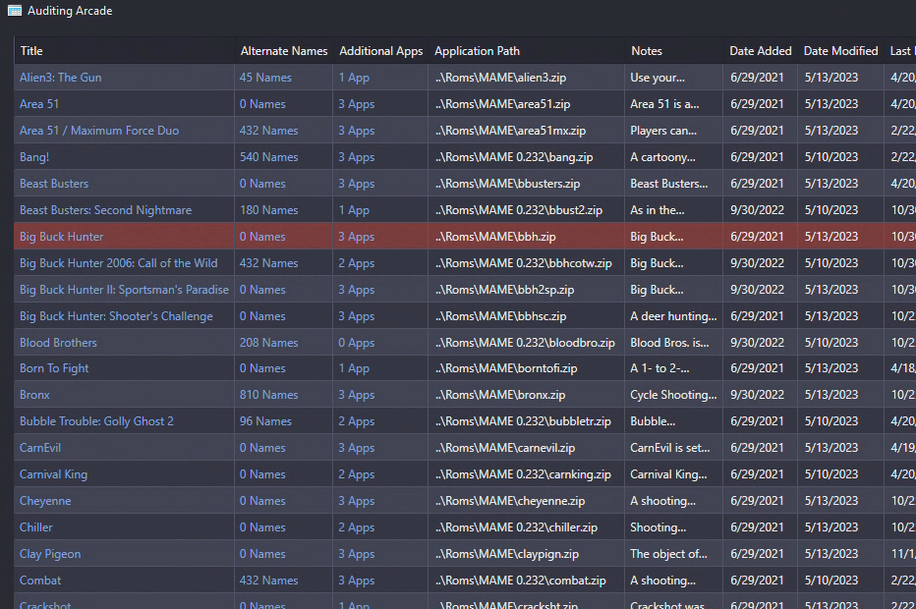Open the "Blood Bros. is..." notes cell
Screen dimensions: 916x609
click(669, 343)
